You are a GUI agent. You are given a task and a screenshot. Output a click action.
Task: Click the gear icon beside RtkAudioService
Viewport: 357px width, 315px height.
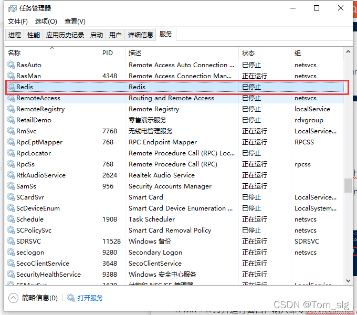pyautogui.click(x=11, y=175)
